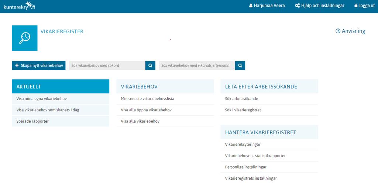Click the search icon beside the sökord field
The image size is (378, 183).
click(x=150, y=65)
